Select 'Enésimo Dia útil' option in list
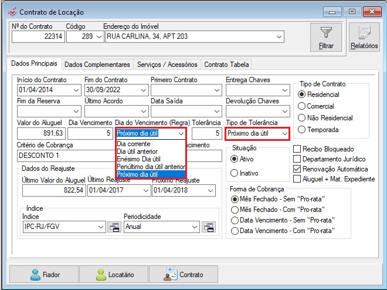This screenshot has width=387, height=290. pyautogui.click(x=138, y=159)
